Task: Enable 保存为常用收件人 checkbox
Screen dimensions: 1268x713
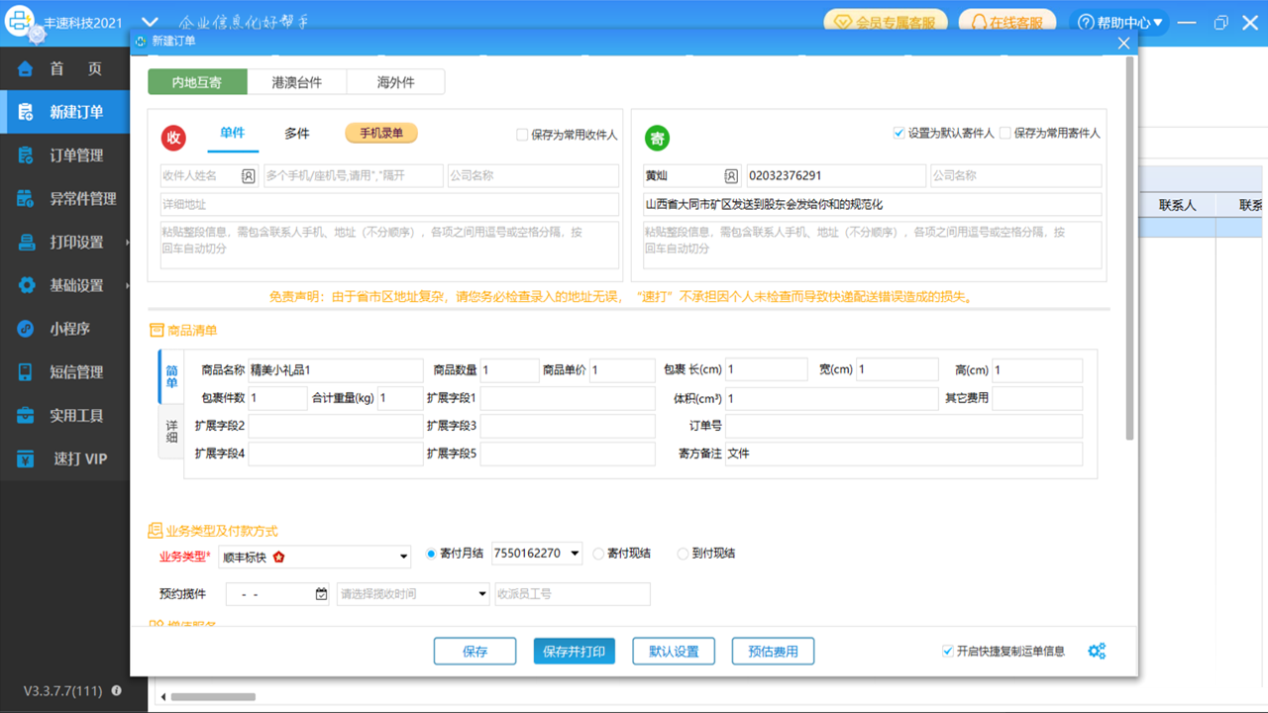Action: [x=520, y=134]
